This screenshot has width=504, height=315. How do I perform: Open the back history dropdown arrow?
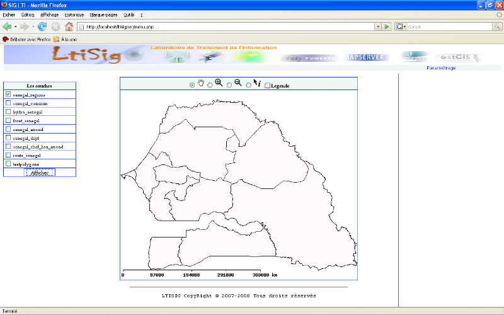coord(15,26)
